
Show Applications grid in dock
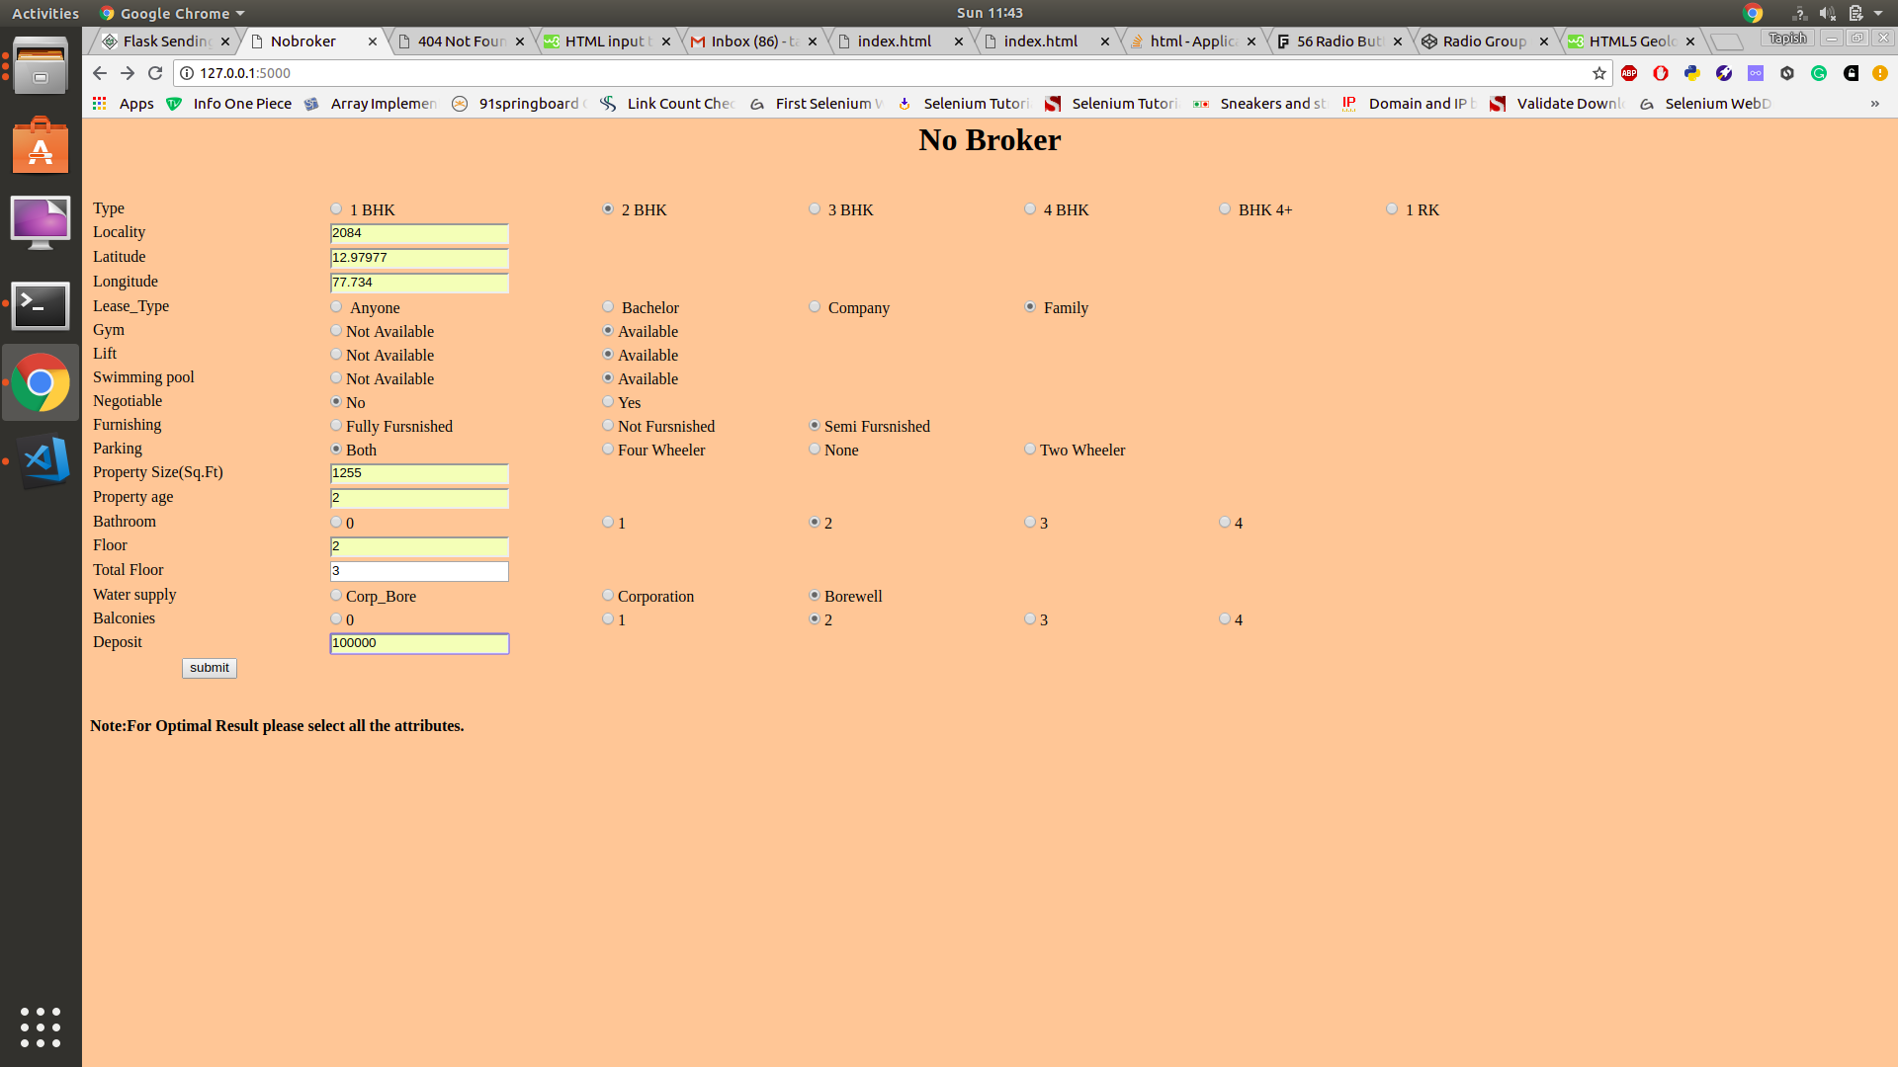pyautogui.click(x=41, y=1027)
